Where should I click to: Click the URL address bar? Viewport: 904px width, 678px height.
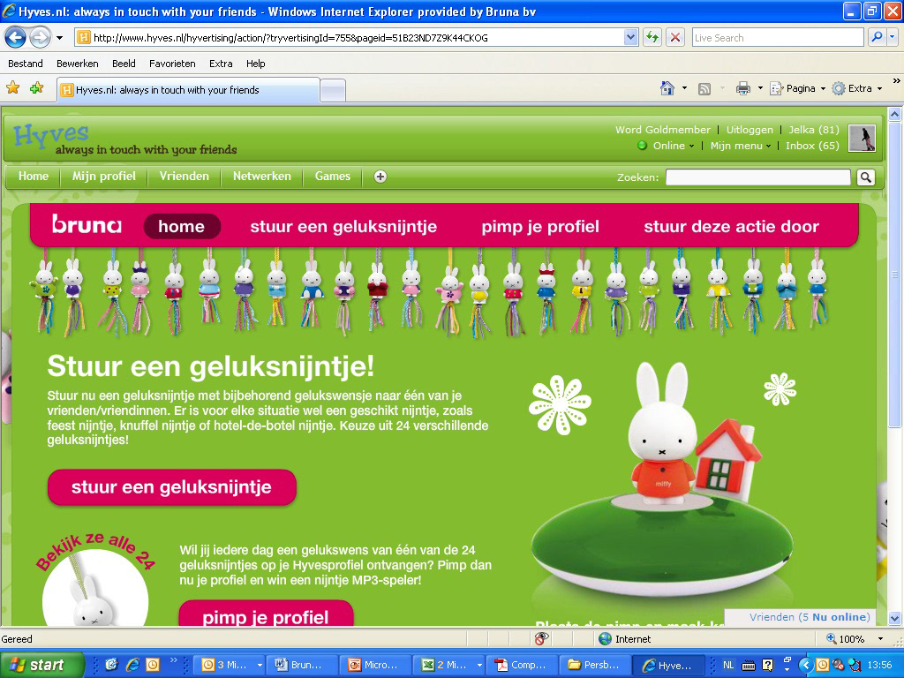(x=350, y=38)
